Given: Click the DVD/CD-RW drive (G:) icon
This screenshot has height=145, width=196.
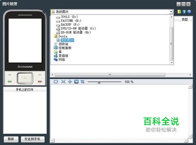Looking at the screenshot, I should point(58,28).
